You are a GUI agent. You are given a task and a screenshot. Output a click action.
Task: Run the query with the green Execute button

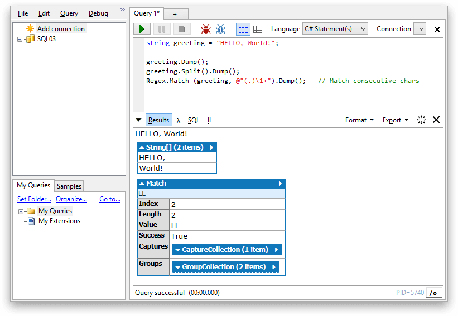pyautogui.click(x=142, y=29)
